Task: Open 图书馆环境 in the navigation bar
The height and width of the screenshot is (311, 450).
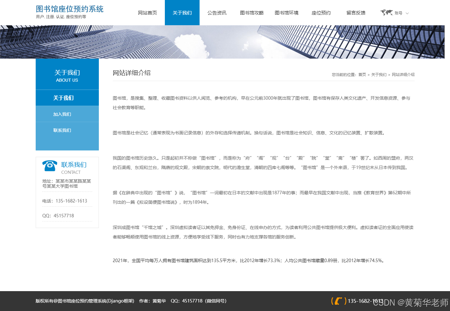Action: point(286,13)
